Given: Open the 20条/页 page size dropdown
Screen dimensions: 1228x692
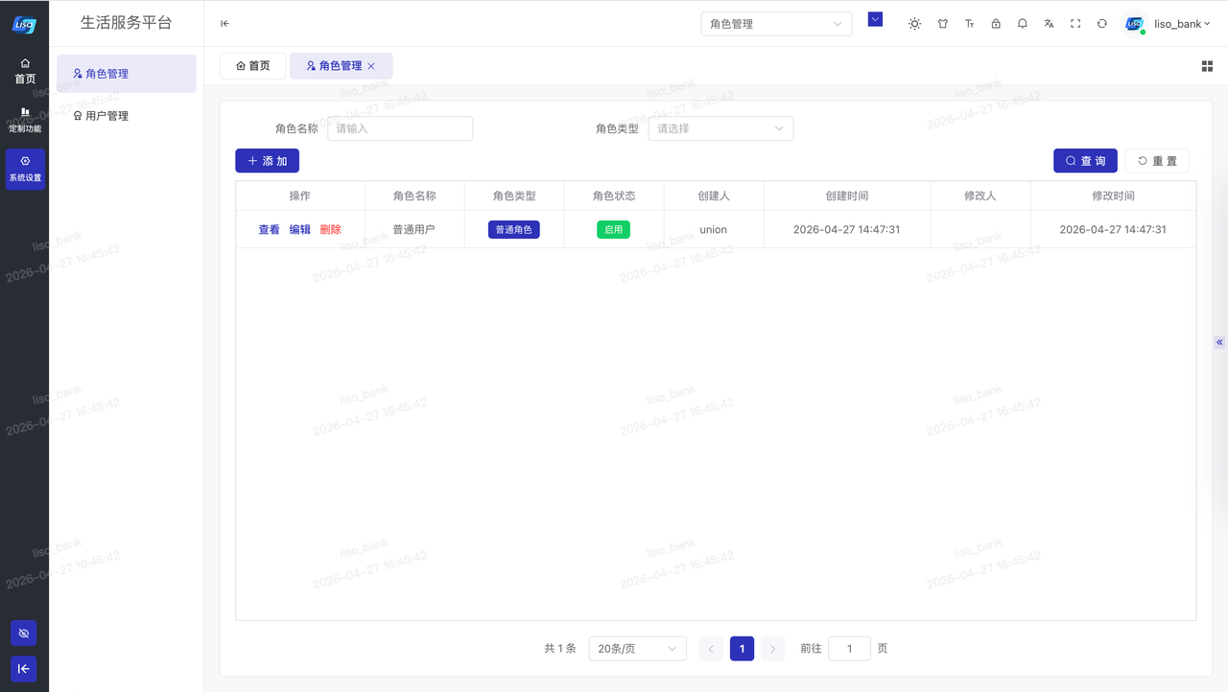Looking at the screenshot, I should pos(638,649).
